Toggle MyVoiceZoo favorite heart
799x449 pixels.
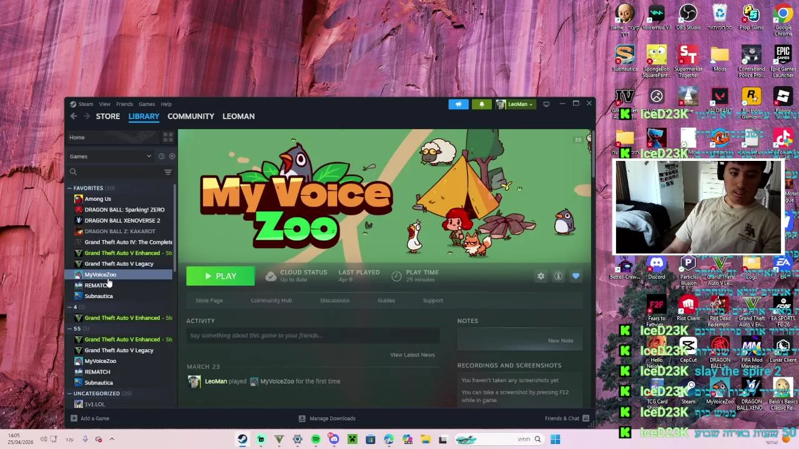coord(576,276)
